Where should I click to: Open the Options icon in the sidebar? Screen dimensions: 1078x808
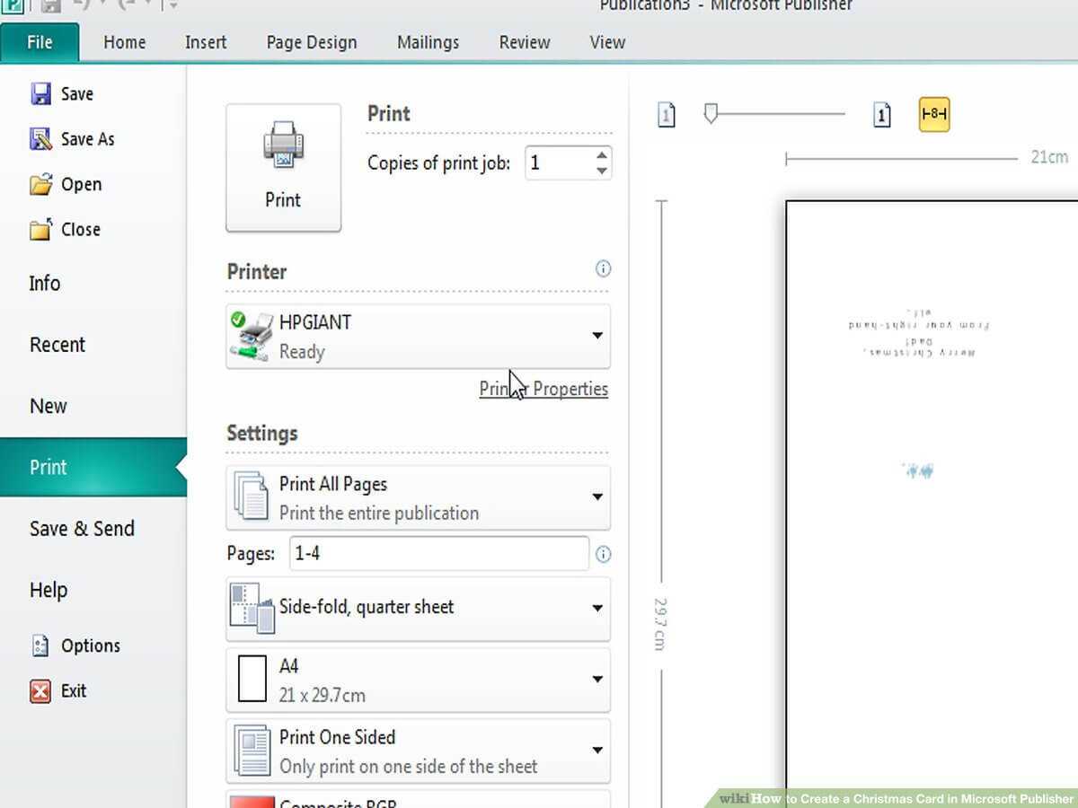[40, 646]
